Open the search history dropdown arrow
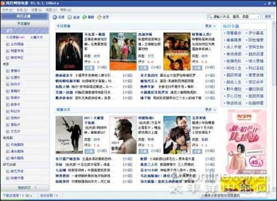The width and height of the screenshot is (277, 201). click(258, 17)
